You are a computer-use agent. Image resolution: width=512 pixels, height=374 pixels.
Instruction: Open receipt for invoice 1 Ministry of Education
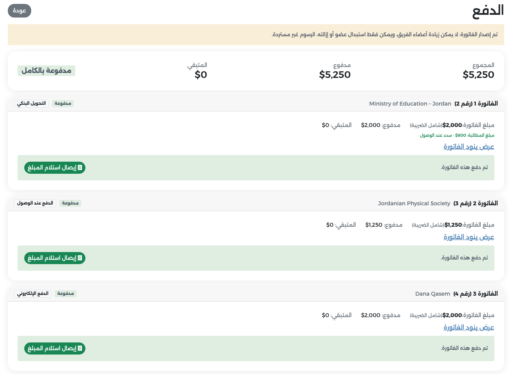coord(55,168)
